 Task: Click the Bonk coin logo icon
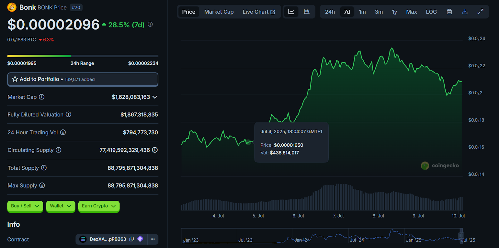coord(12,7)
